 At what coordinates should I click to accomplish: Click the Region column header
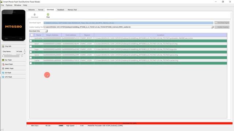[87, 35]
